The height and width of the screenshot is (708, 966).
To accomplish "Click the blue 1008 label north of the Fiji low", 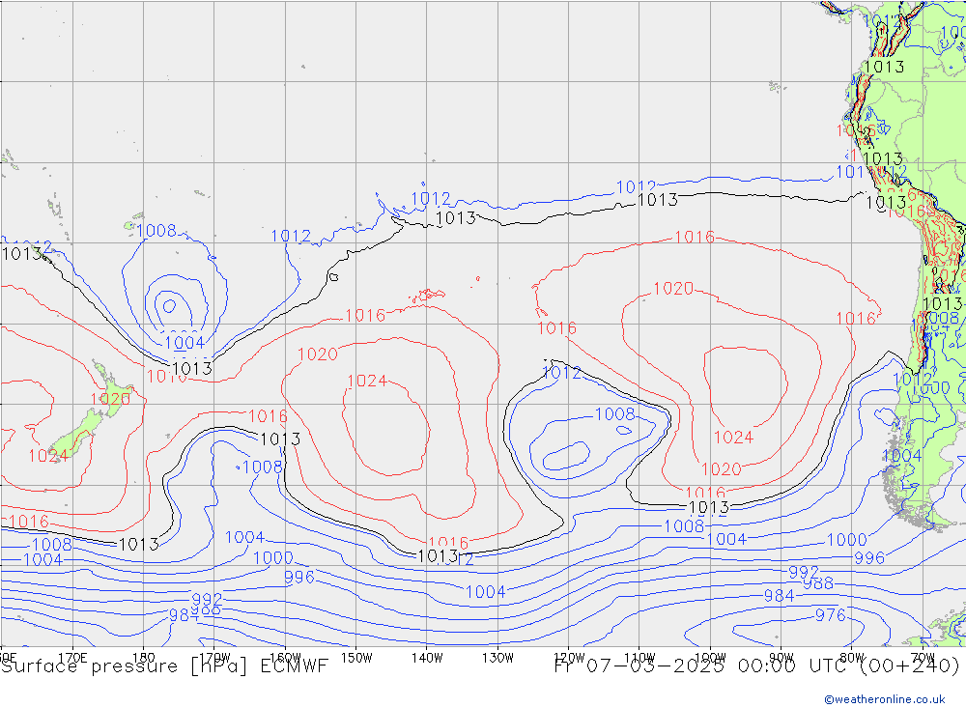I will point(156,230).
